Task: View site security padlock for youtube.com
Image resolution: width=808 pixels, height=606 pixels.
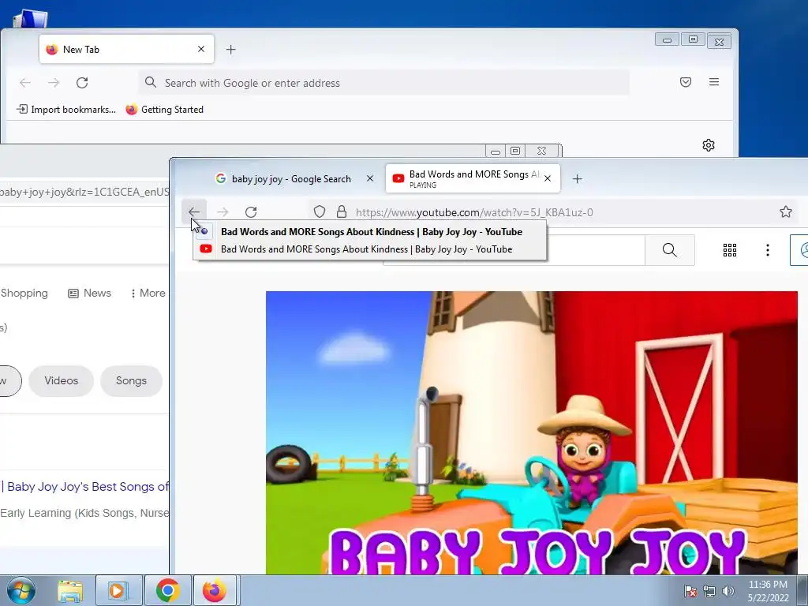Action: click(x=341, y=211)
